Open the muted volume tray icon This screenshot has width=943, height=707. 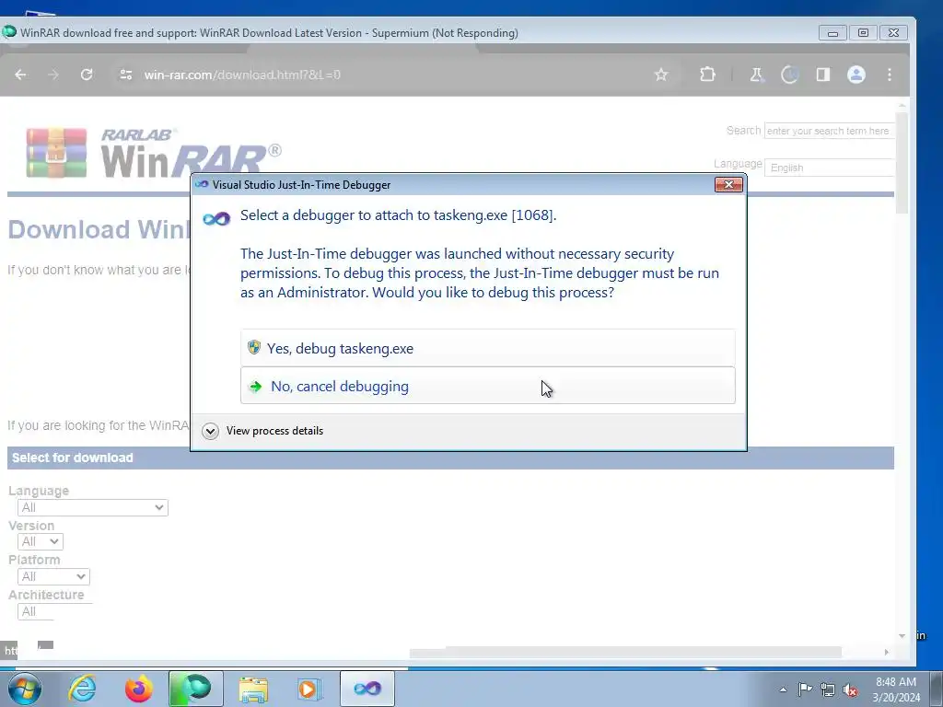(850, 690)
